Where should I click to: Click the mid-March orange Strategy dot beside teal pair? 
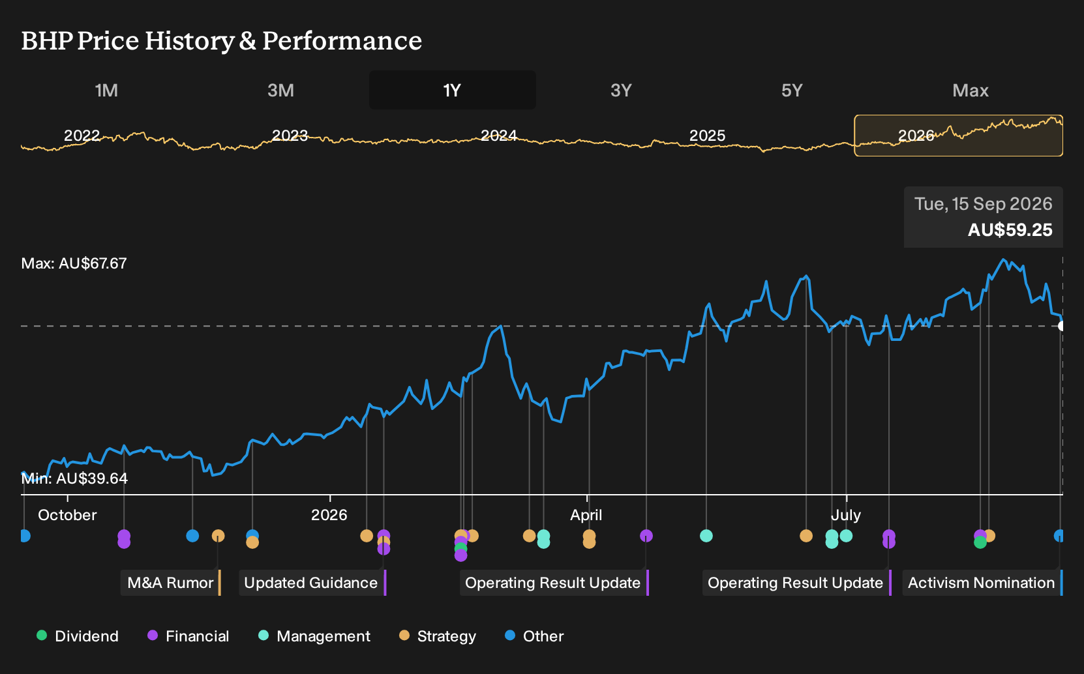(x=529, y=536)
